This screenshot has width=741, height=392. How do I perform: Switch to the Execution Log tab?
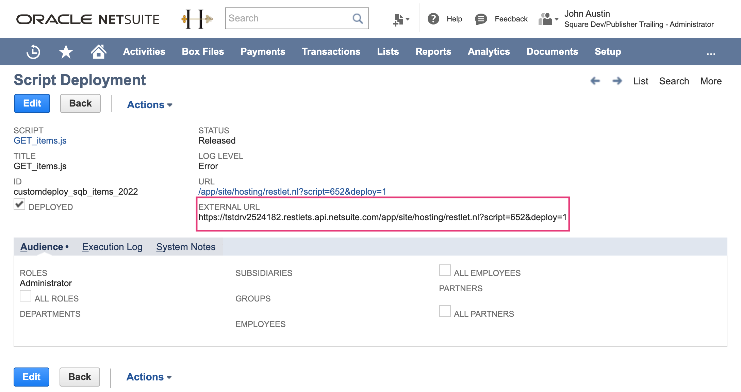pyautogui.click(x=112, y=247)
